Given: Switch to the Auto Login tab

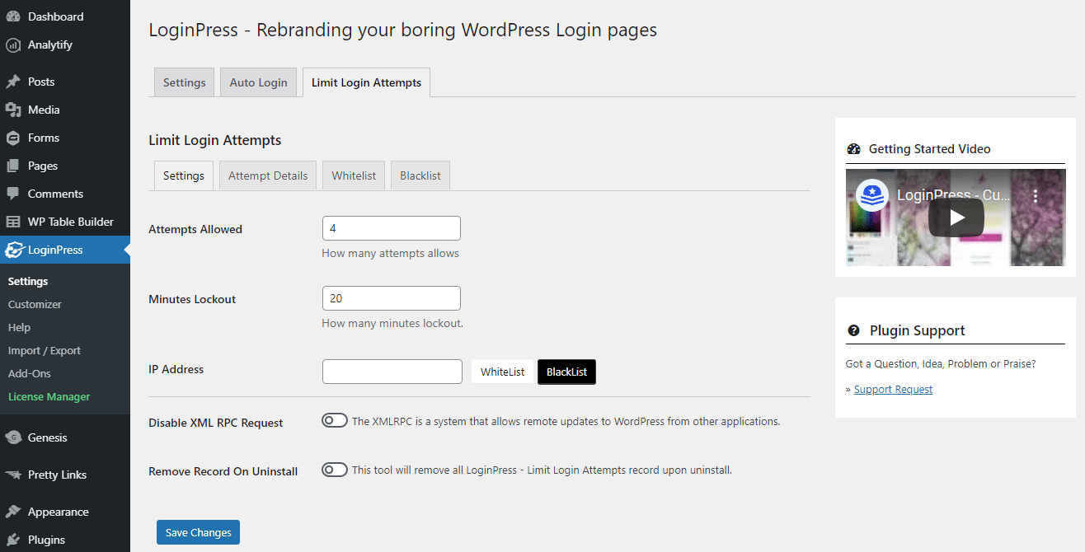Looking at the screenshot, I should pyautogui.click(x=258, y=82).
